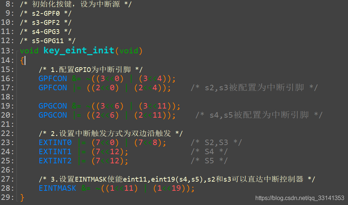Screen dimensions: 348x205
Task: Click the comment 's2-GPF0' on line 9
Action: pos(46,14)
